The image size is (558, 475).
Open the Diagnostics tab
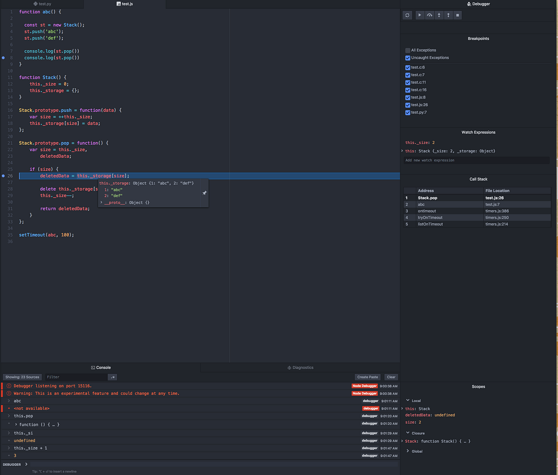(300, 367)
